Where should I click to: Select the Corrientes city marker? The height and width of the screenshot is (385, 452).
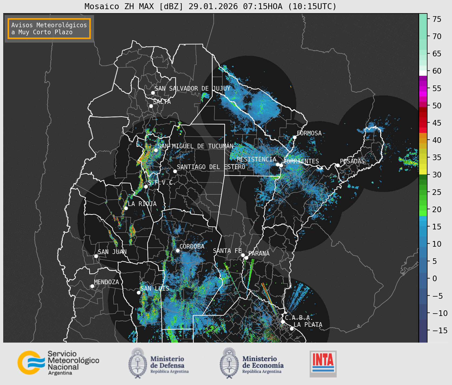pyautogui.click(x=281, y=165)
